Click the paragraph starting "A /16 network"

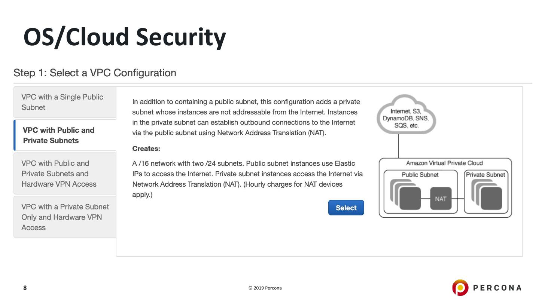pos(247,179)
